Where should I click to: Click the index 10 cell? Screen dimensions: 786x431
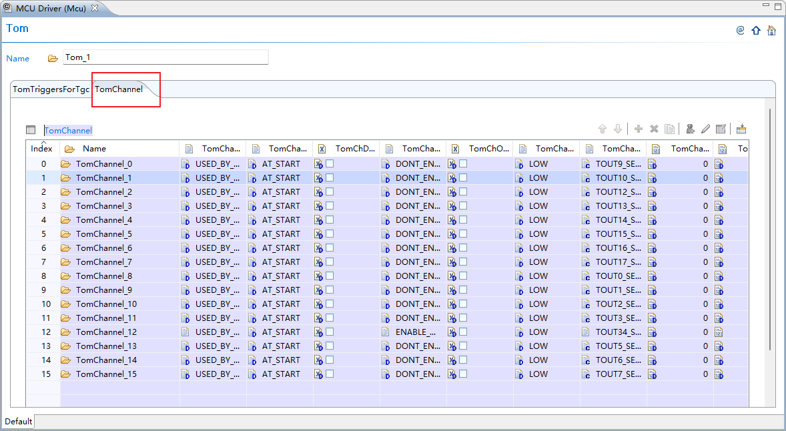(x=45, y=304)
